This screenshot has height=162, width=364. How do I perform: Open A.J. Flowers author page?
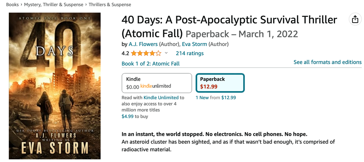point(143,44)
